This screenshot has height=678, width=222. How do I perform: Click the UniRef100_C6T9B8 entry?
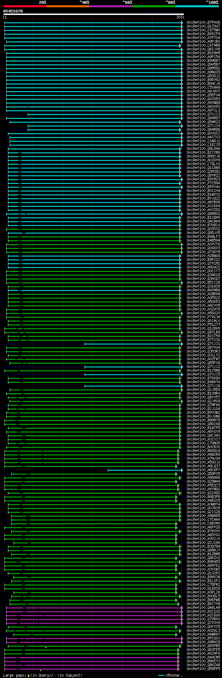[203, 45]
